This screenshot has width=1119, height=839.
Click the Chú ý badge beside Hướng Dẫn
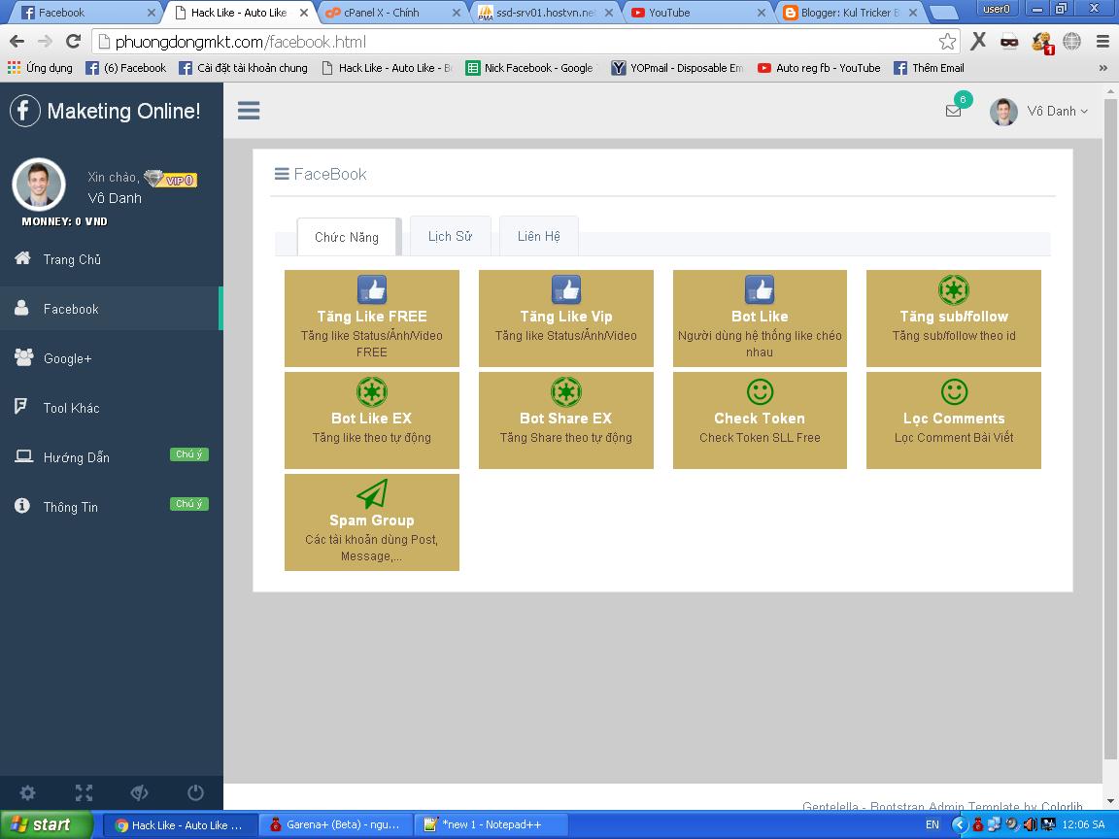pyautogui.click(x=189, y=454)
